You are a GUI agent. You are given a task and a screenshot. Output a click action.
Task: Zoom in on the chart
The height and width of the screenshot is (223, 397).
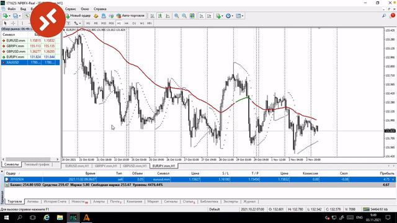(176, 16)
